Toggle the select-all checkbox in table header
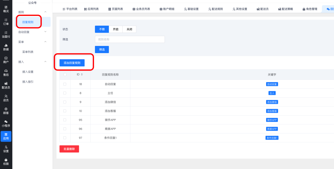The width and height of the screenshot is (334, 169). pos(65,75)
